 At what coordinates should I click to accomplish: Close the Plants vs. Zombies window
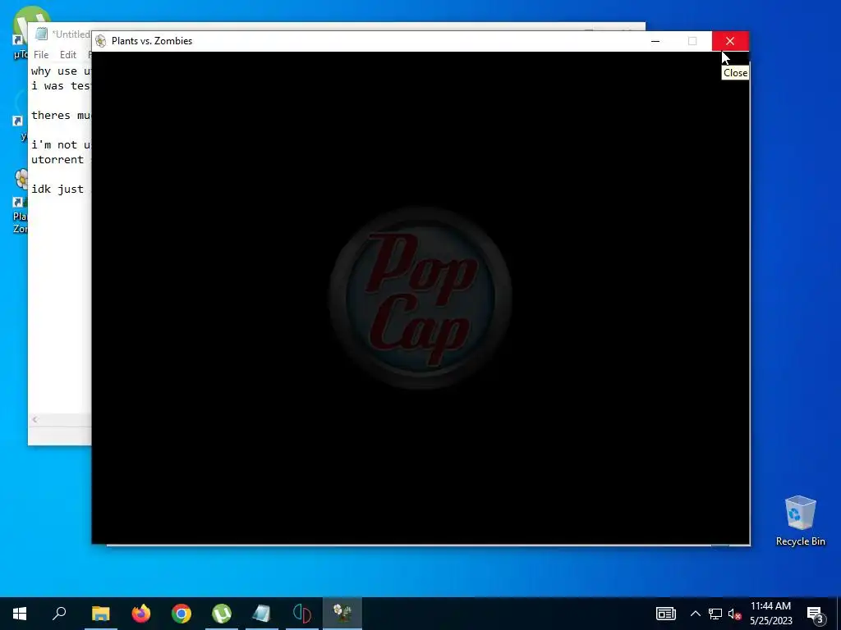[730, 41]
